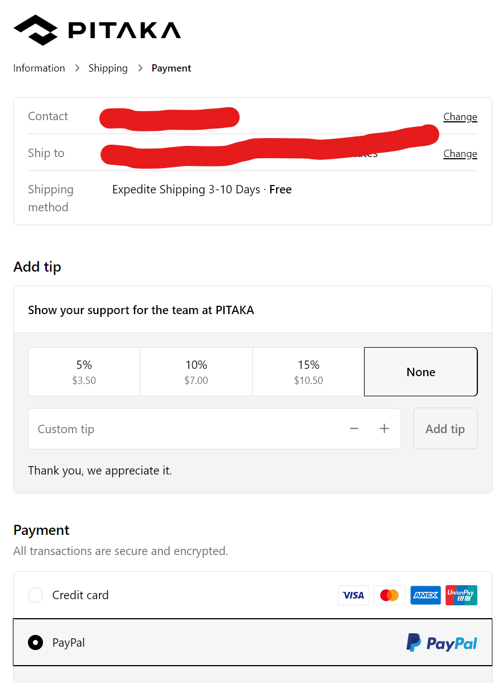The width and height of the screenshot is (498, 683).
Task: Click the Add tip button
Action: point(446,429)
